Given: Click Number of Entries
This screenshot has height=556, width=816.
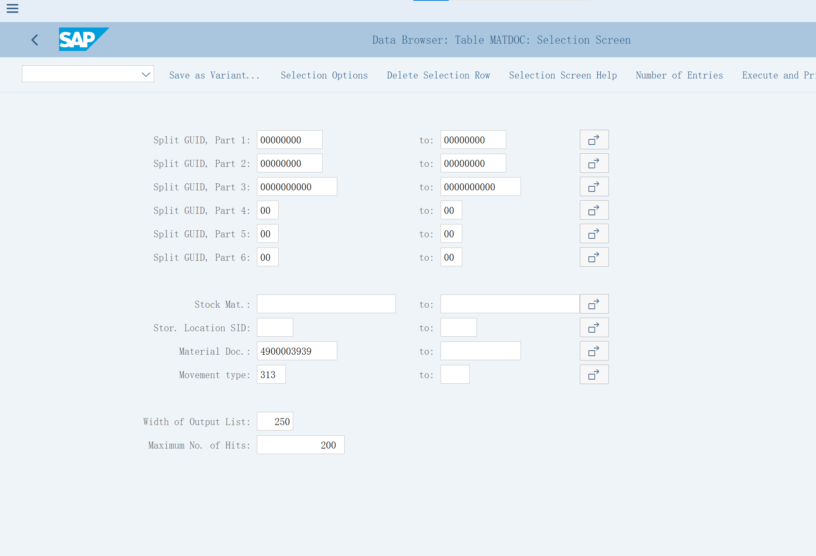Looking at the screenshot, I should coord(679,75).
